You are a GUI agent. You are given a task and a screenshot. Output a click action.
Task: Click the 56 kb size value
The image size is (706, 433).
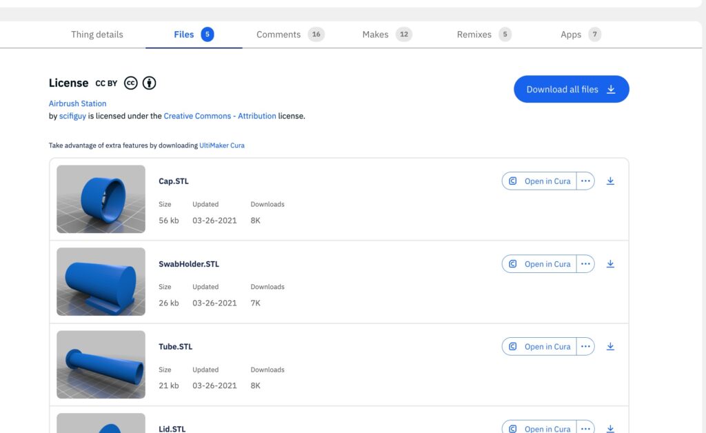(168, 221)
